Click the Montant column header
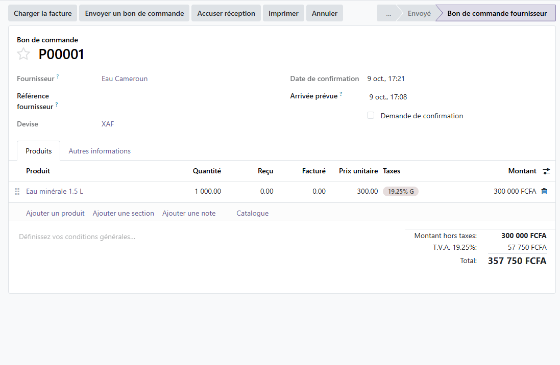This screenshot has width=560, height=365. (522, 171)
